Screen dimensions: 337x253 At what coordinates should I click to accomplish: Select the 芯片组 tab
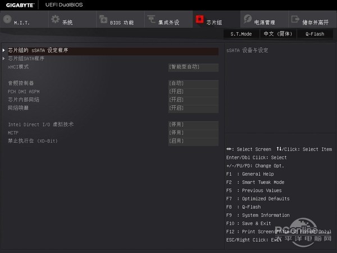pyautogui.click(x=216, y=19)
